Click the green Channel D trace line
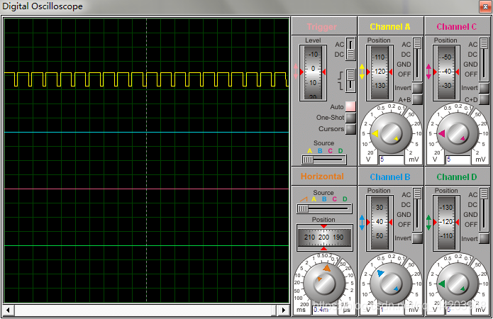 coord(146,245)
